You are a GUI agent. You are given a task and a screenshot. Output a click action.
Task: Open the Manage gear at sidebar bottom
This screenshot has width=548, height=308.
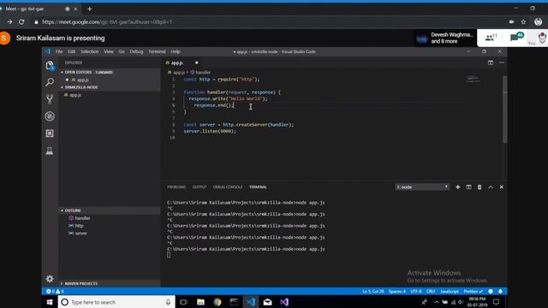[50, 279]
